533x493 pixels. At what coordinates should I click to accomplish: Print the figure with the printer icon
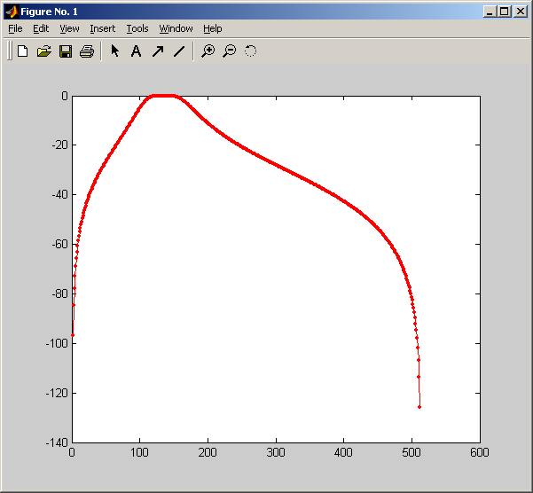87,51
